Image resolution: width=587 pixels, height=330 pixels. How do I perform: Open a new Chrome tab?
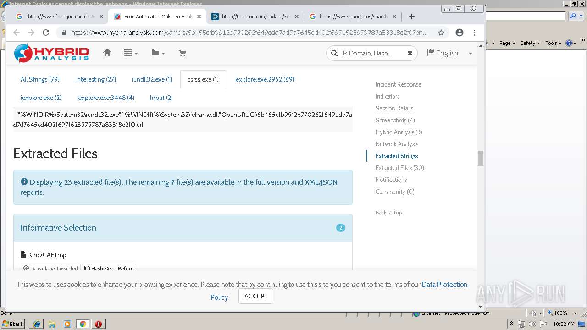click(x=412, y=16)
